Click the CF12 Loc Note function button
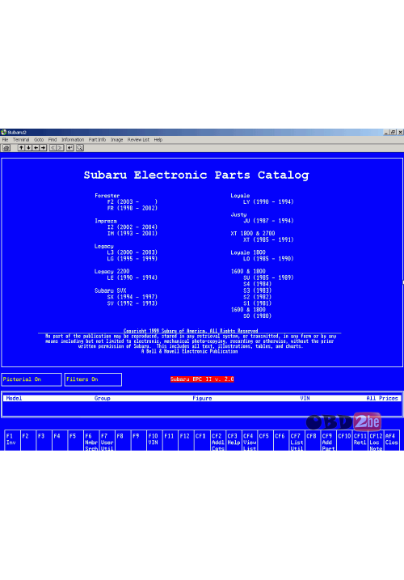The width and height of the screenshot is (404, 580). [376, 441]
